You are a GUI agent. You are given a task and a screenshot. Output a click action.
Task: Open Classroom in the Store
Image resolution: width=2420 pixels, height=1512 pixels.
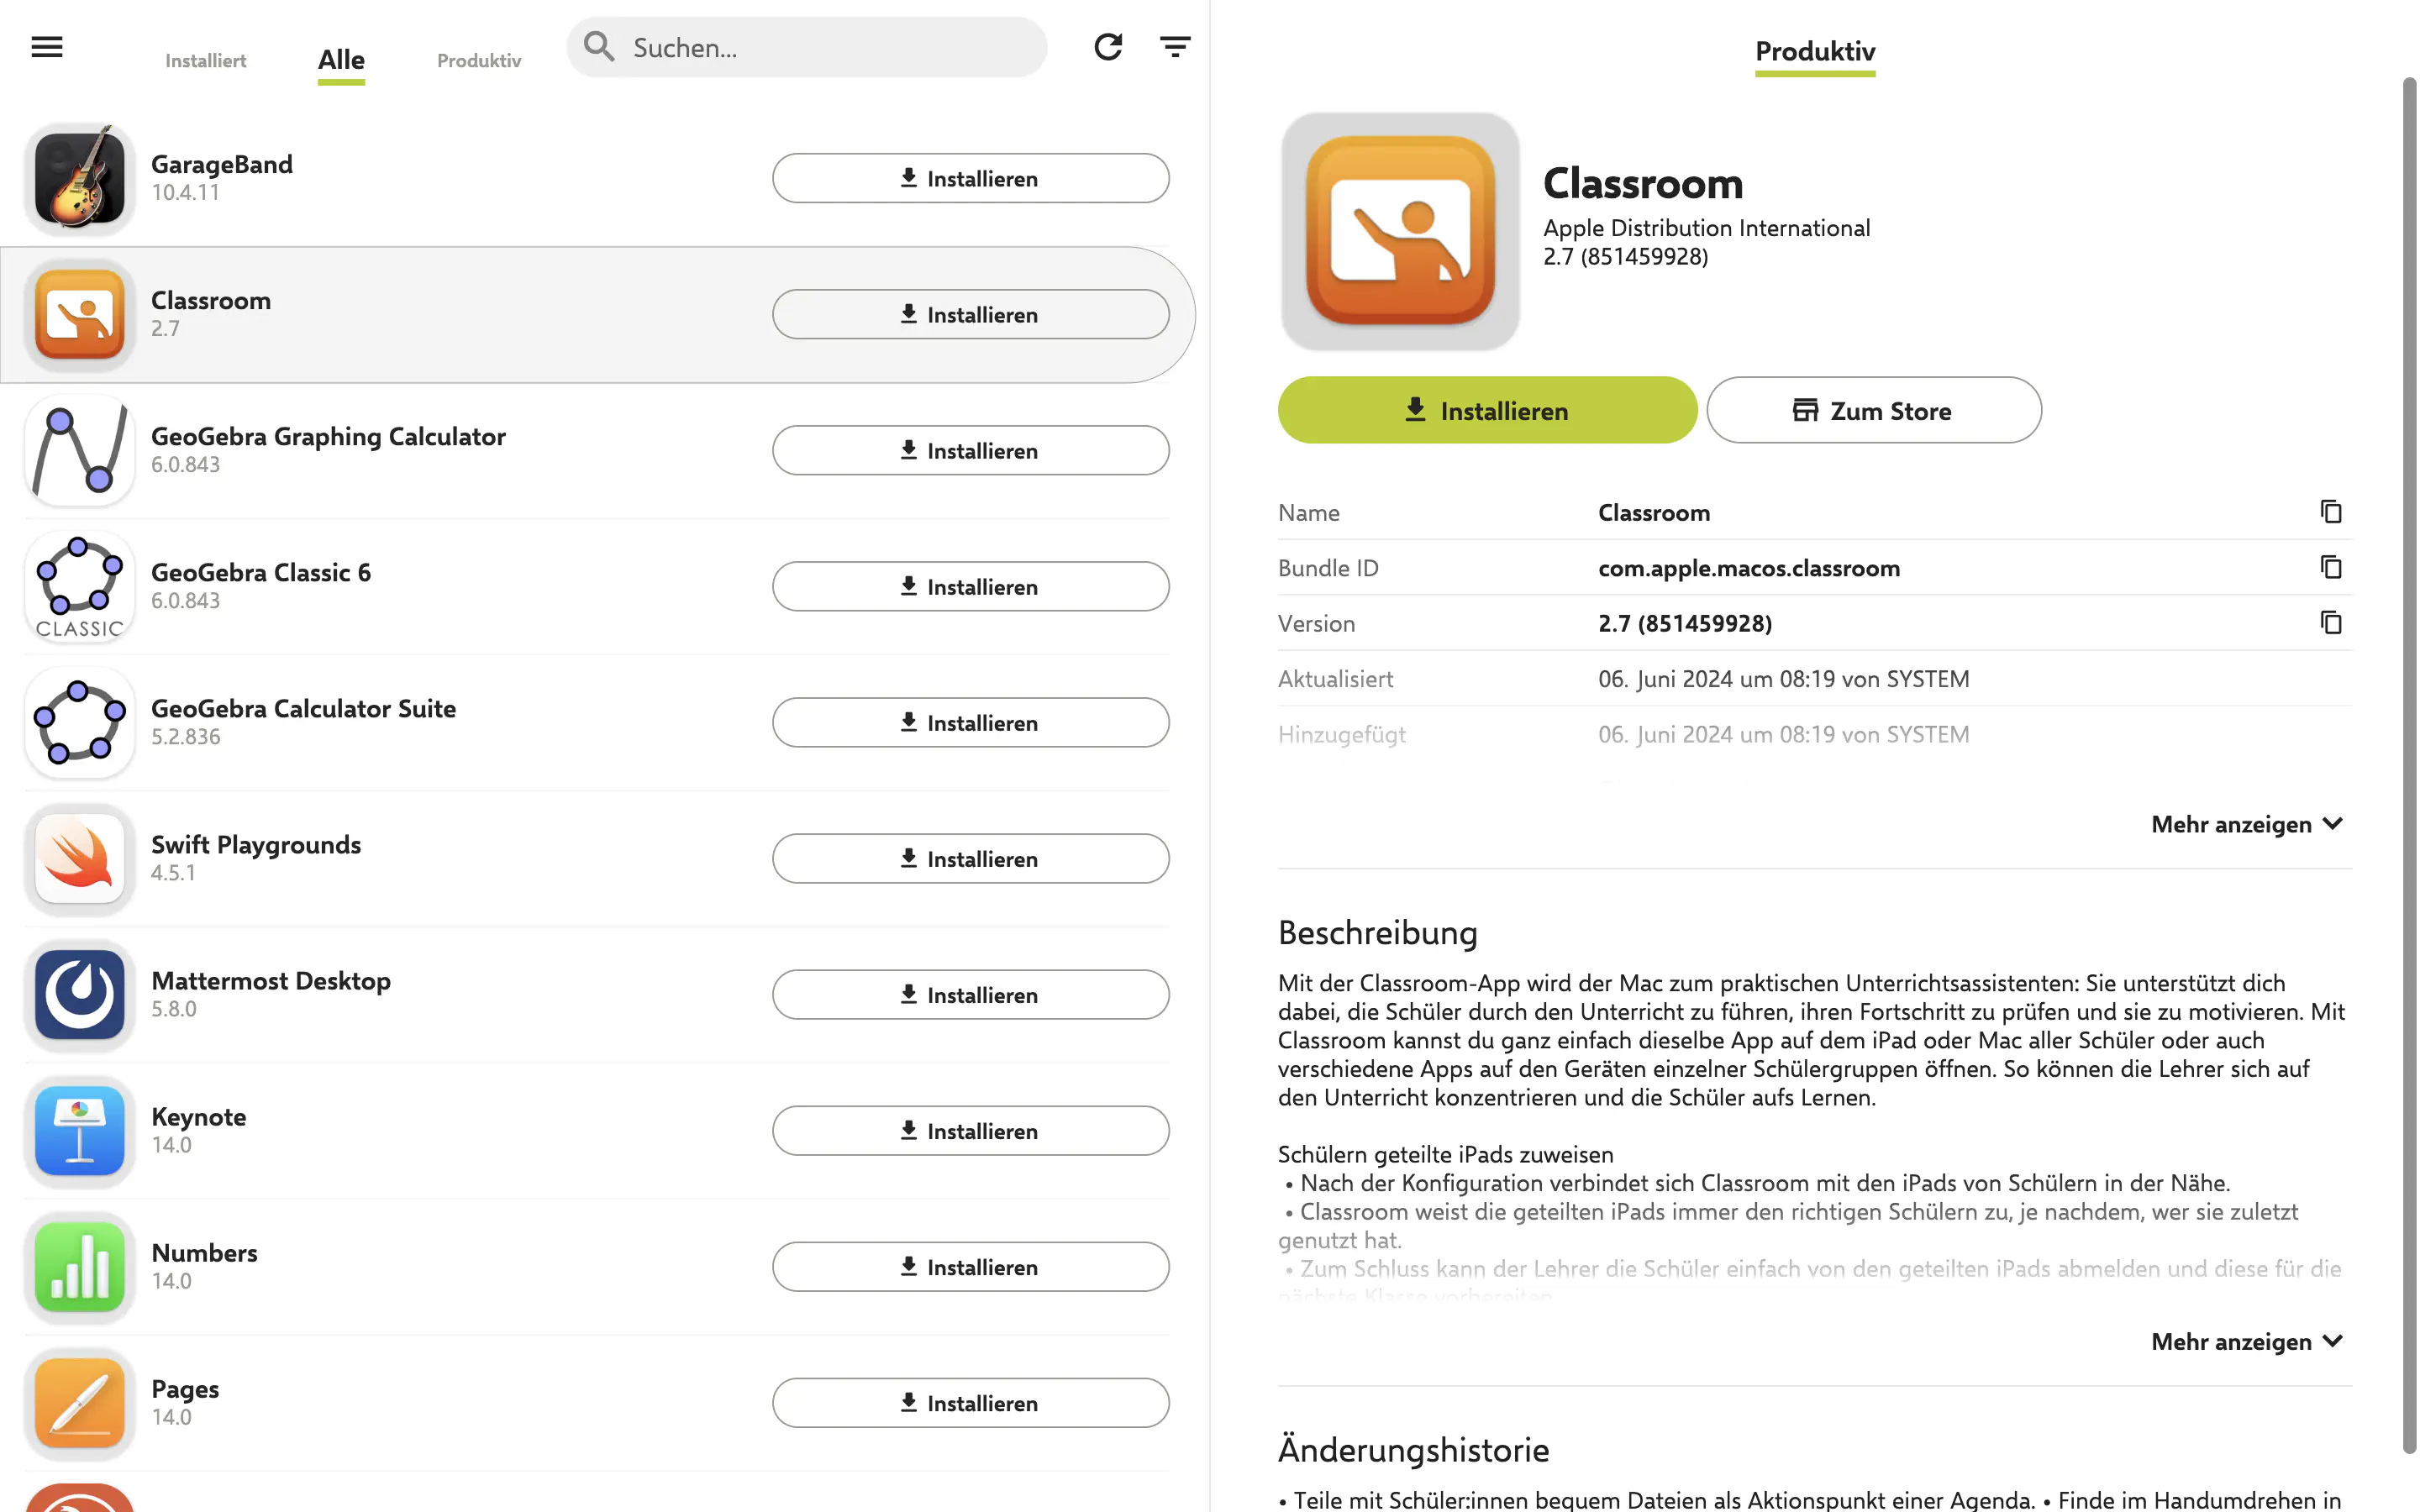pos(1873,409)
